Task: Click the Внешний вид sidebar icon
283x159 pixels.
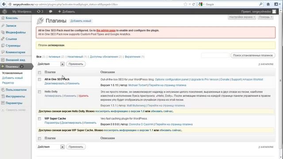Action: pos(3,60)
